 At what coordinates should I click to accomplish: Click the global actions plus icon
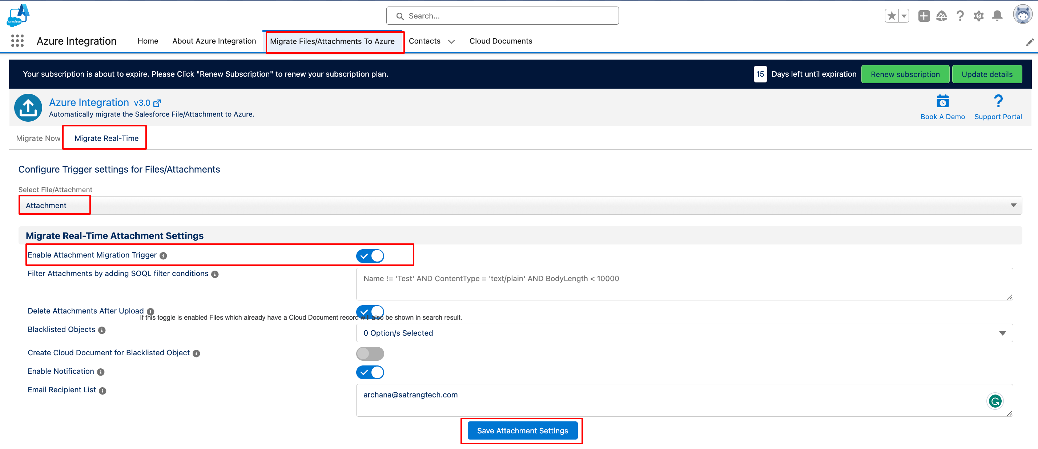point(924,16)
